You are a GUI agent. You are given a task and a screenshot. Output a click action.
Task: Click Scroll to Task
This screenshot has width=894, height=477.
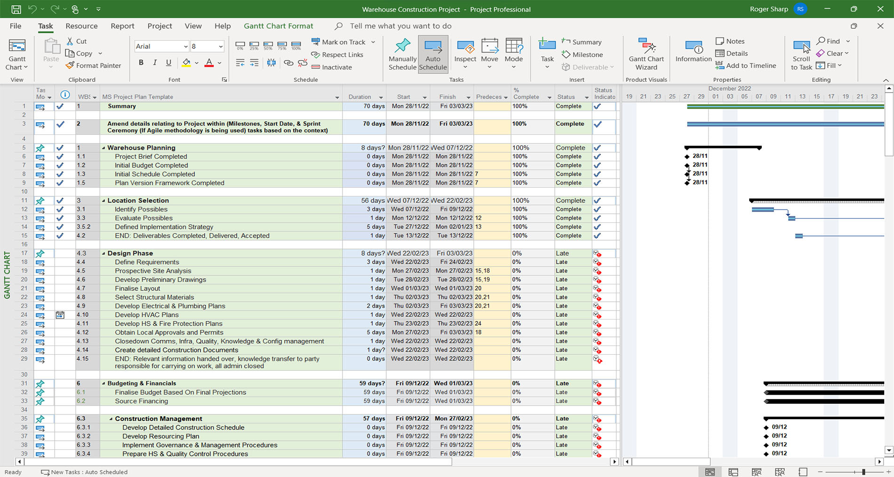point(801,55)
